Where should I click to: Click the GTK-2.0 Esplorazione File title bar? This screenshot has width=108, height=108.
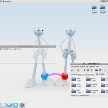click(x=91, y=64)
